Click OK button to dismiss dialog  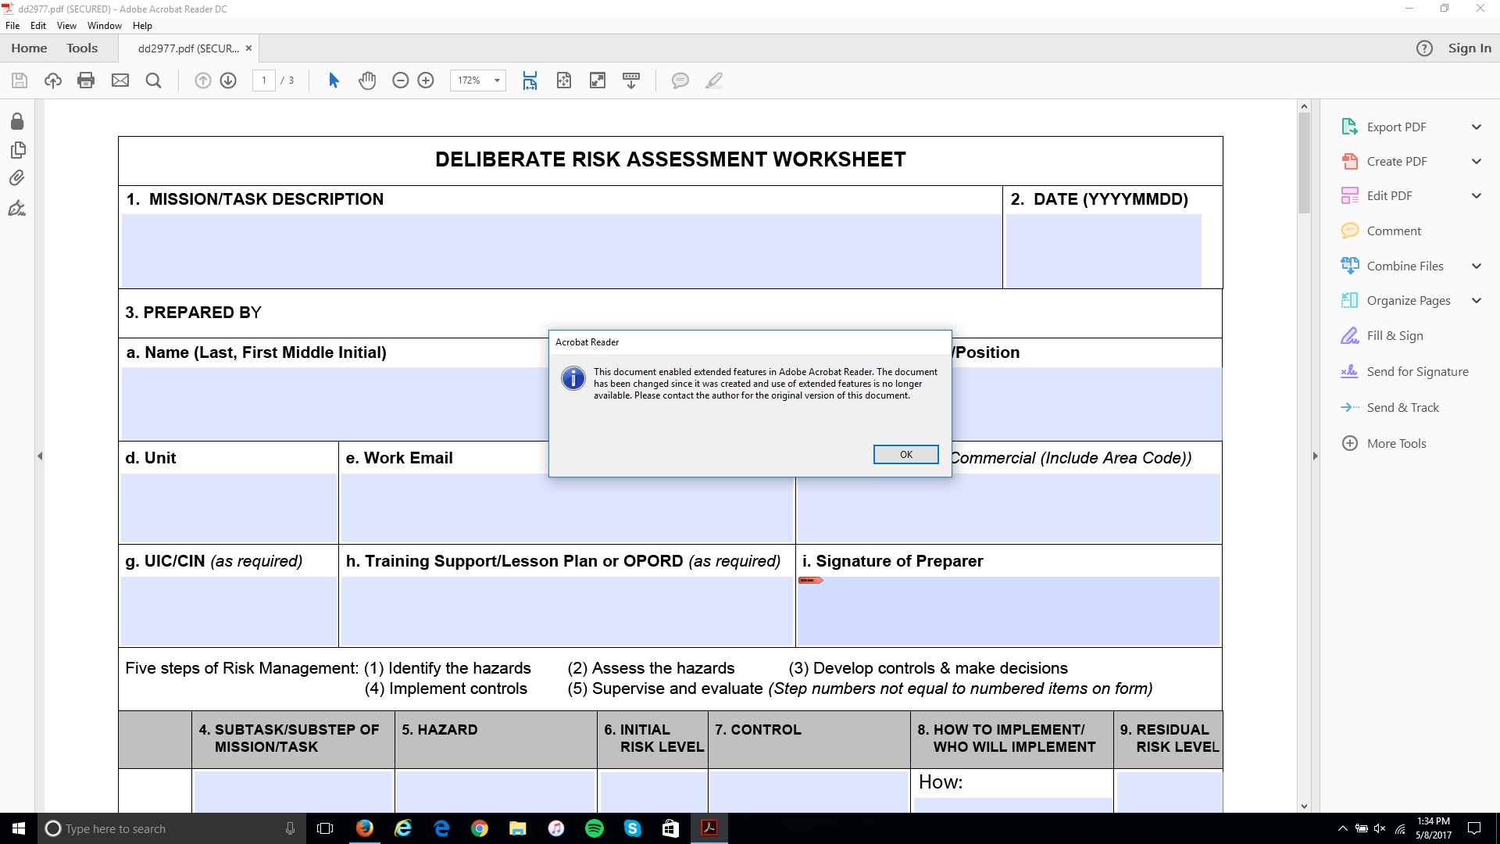point(905,455)
